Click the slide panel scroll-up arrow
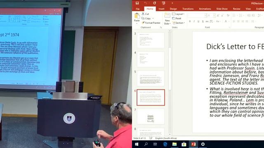The image size is (264, 148). [170, 31]
